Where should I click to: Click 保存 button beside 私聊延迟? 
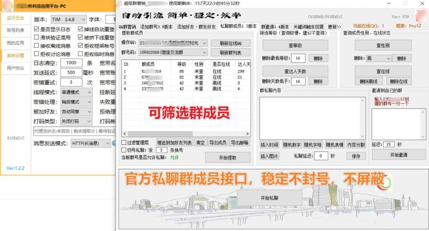356,156
